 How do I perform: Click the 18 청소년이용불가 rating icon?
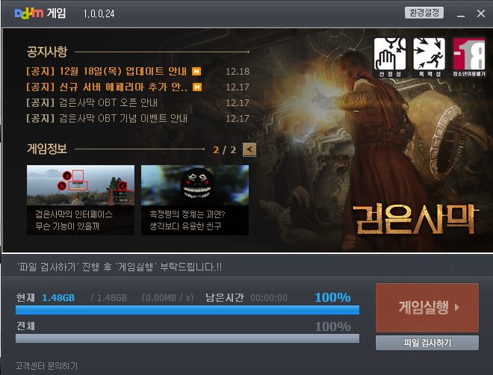coord(469,58)
